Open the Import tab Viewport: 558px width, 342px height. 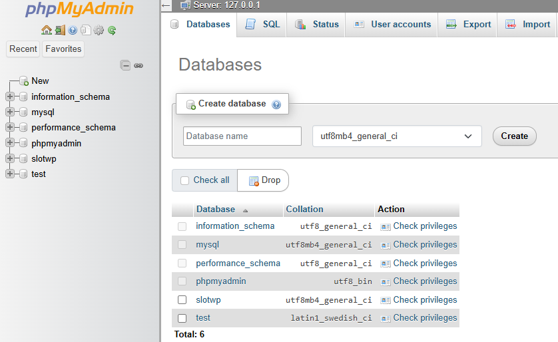point(527,25)
